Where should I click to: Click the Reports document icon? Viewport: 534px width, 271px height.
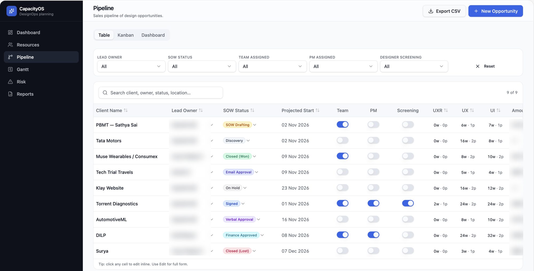click(x=10, y=94)
